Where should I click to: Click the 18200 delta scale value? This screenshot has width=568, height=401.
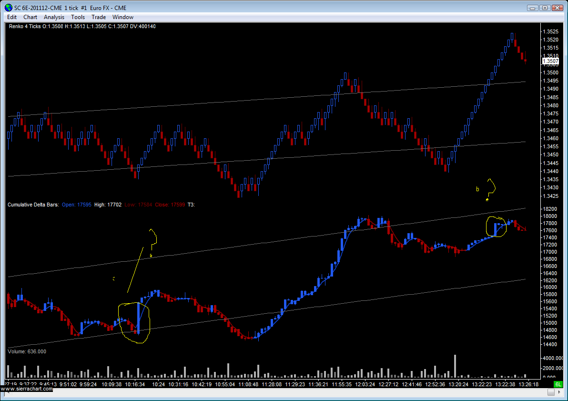550,209
